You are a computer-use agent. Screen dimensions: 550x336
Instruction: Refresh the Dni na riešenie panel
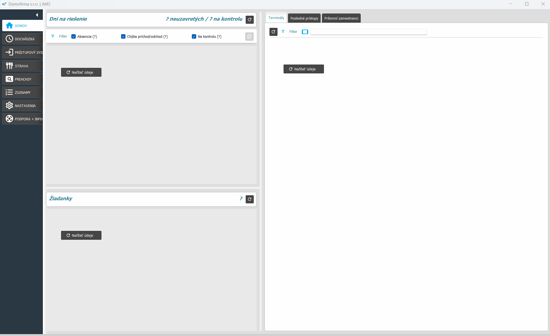pos(250,20)
